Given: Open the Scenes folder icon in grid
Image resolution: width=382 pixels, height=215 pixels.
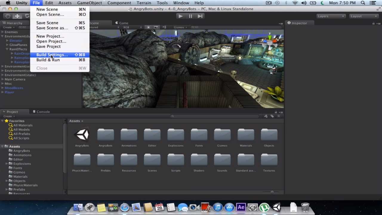Looking at the screenshot, I should pyautogui.click(x=152, y=160).
